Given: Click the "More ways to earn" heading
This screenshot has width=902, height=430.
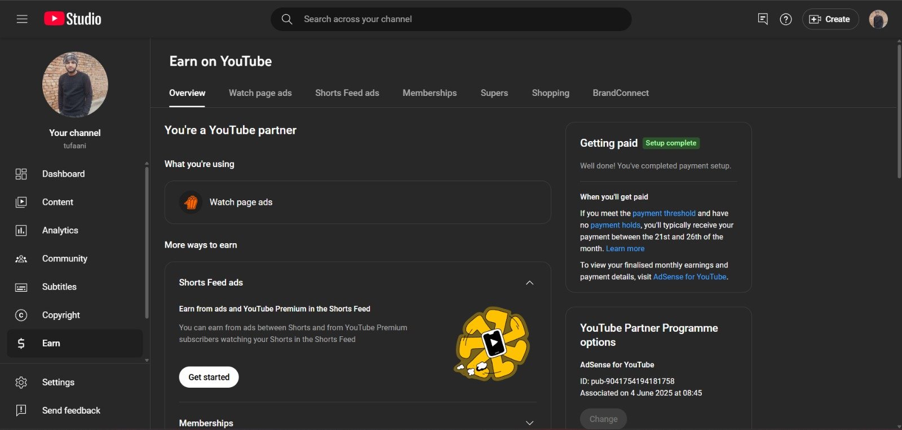Looking at the screenshot, I should tap(201, 245).
